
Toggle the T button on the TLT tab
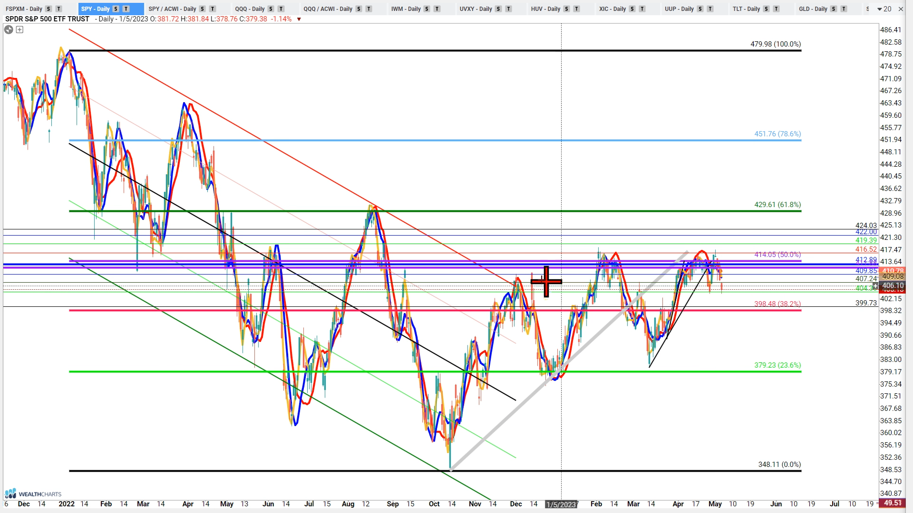(x=776, y=9)
